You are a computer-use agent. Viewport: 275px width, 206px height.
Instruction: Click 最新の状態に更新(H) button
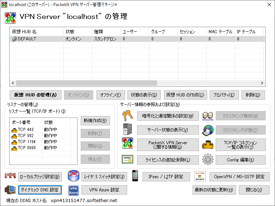214,190
